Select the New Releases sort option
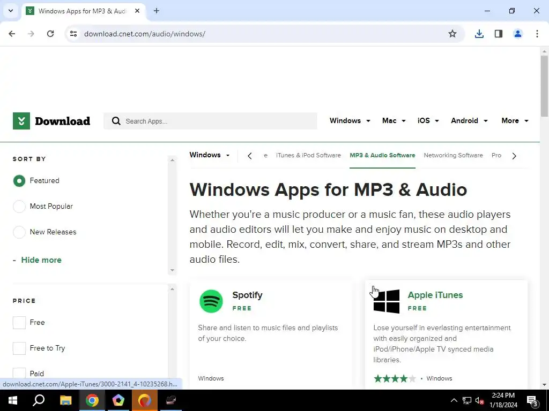This screenshot has height=411, width=549. [x=19, y=232]
